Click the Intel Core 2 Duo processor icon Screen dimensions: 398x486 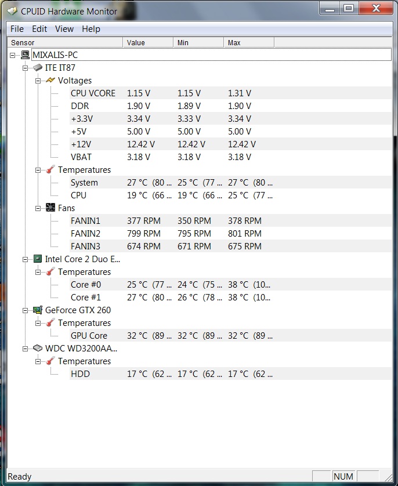(38, 259)
